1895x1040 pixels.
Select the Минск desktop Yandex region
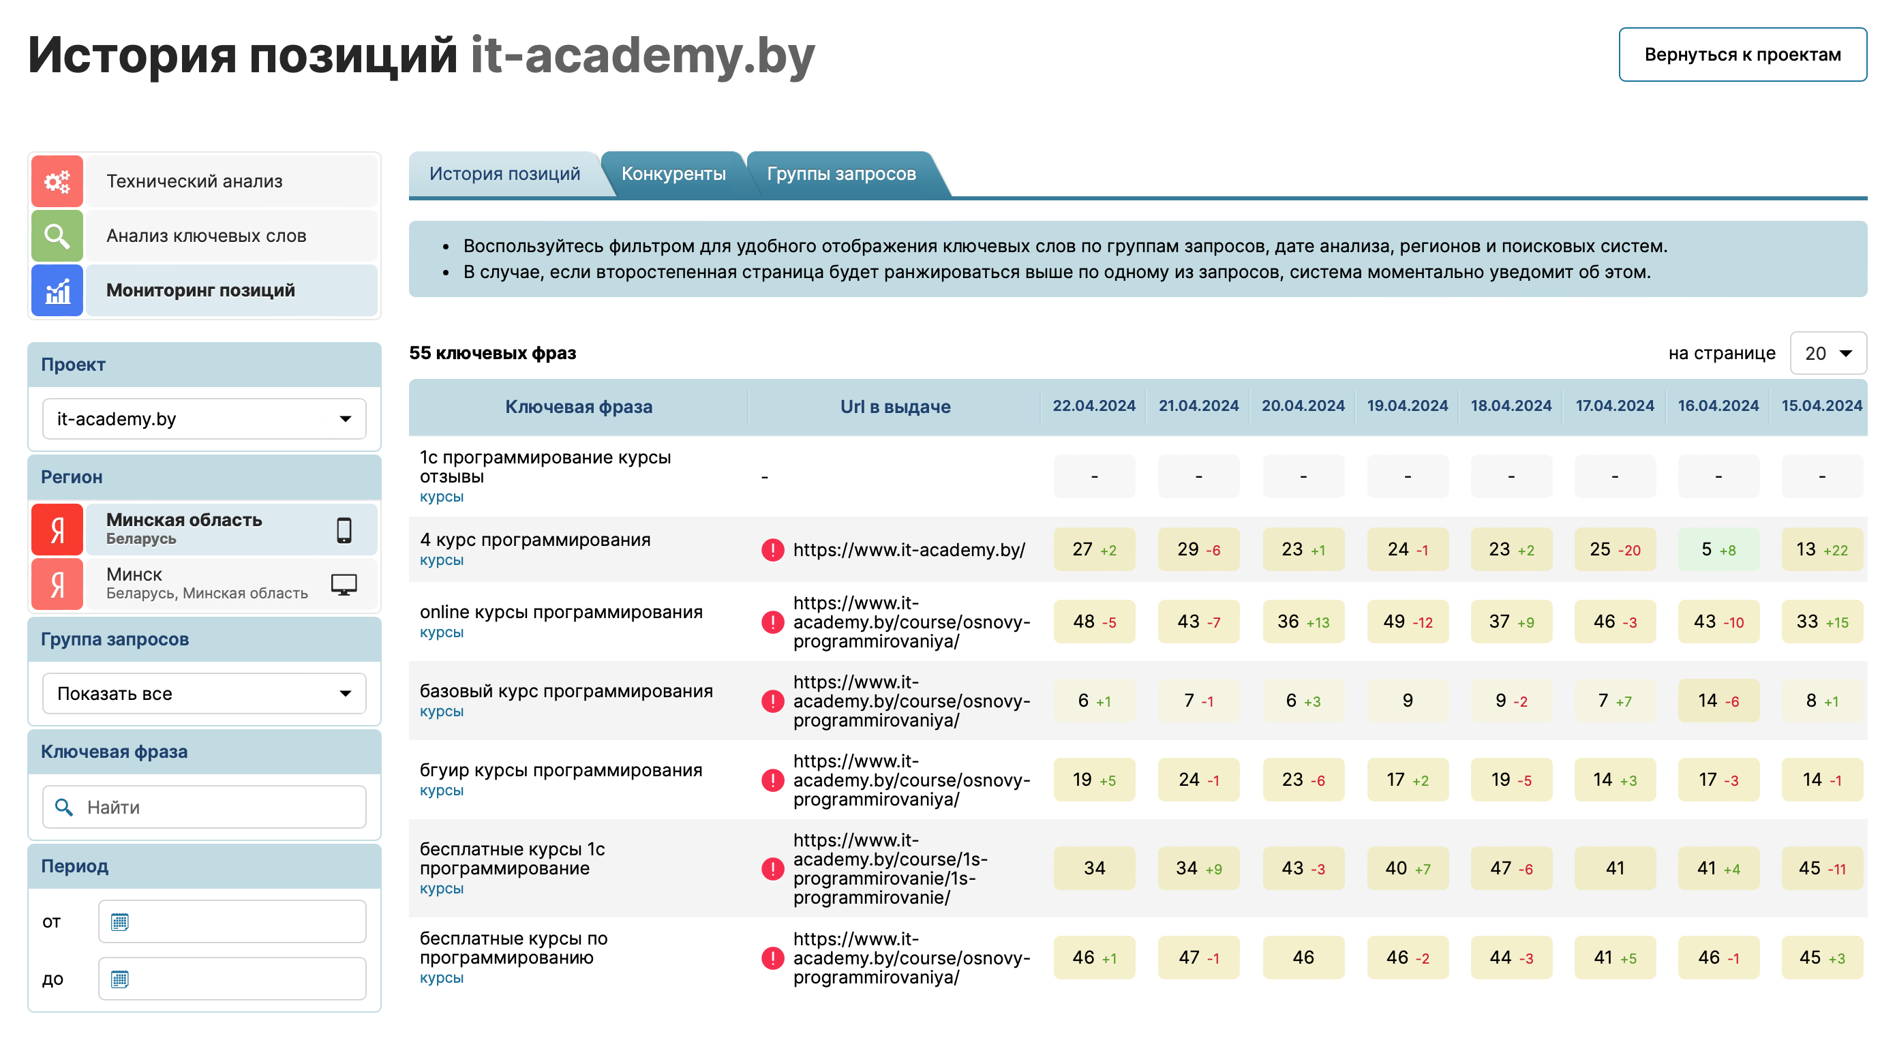pos(206,584)
